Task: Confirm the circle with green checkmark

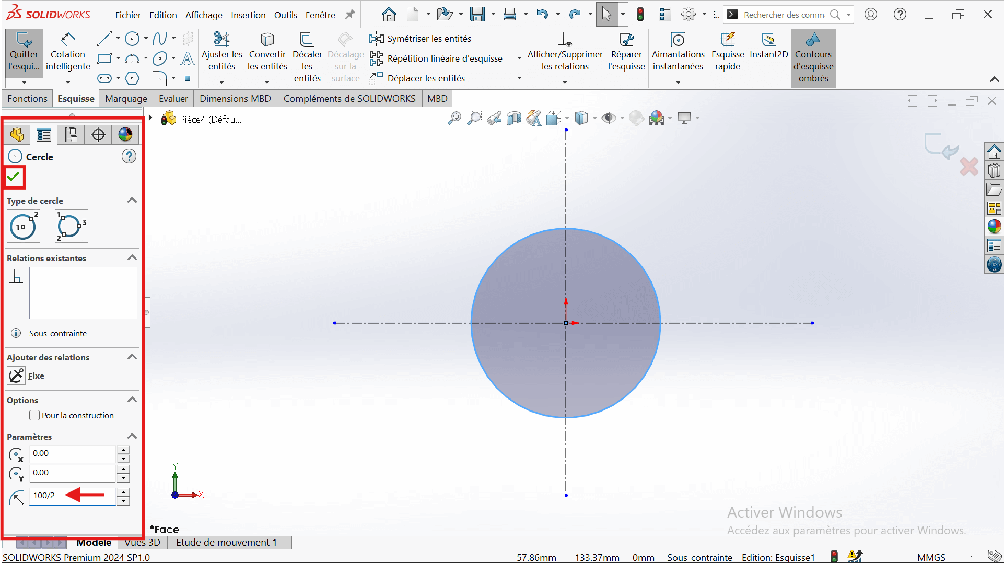Action: coord(14,177)
